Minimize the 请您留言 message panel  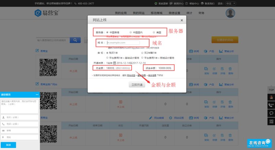(x=37, y=94)
